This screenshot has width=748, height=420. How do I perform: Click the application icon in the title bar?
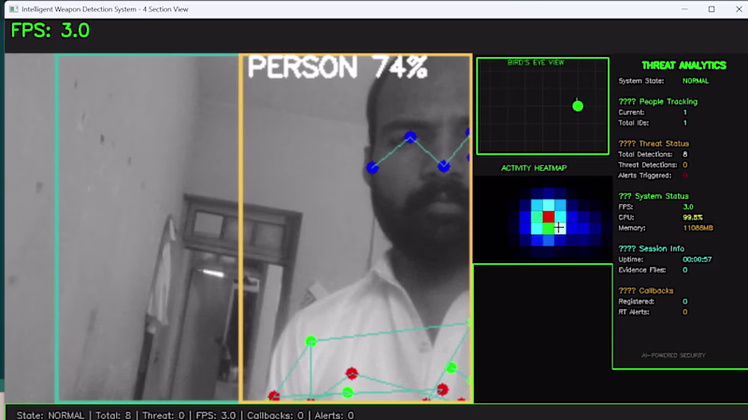point(13,9)
